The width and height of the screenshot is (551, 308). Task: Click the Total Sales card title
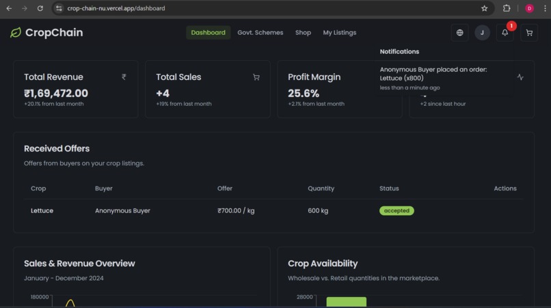[x=178, y=77]
